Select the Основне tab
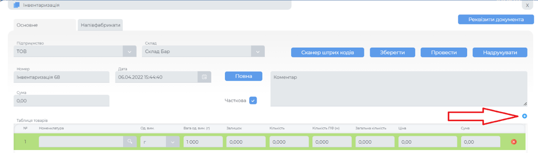The width and height of the screenshot is (538, 153). (x=45, y=25)
